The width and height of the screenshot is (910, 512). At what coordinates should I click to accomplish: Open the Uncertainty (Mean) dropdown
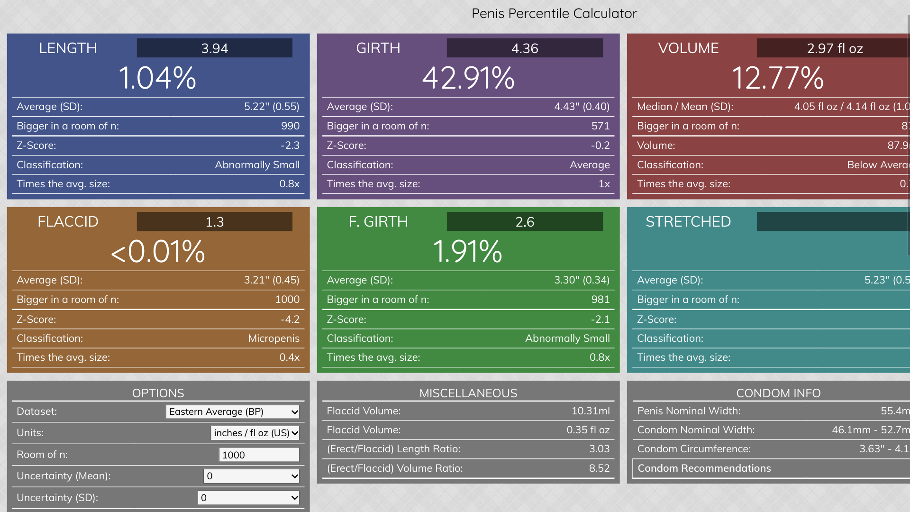(251, 476)
